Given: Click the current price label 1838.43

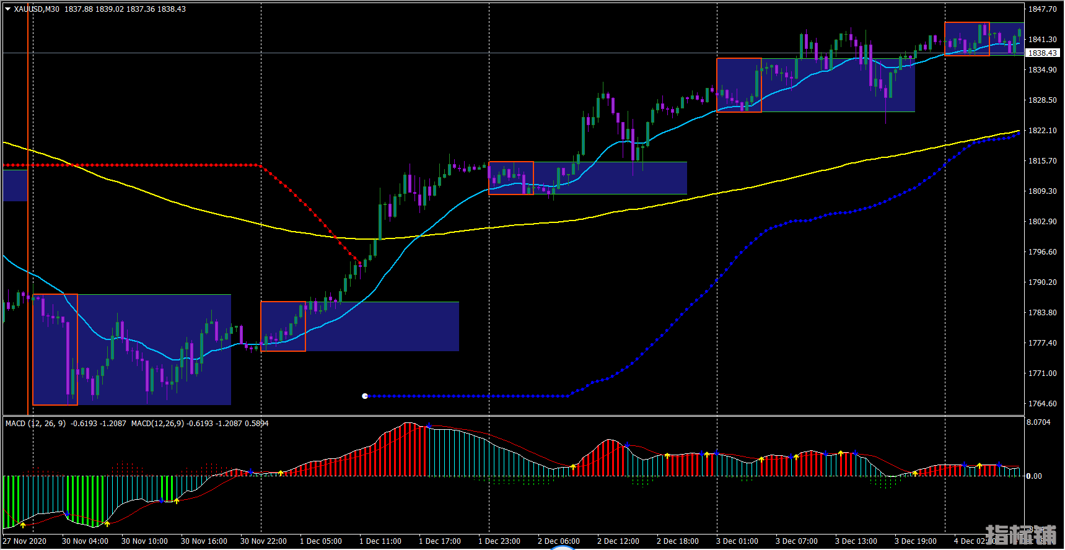Looking at the screenshot, I should 1043,53.
